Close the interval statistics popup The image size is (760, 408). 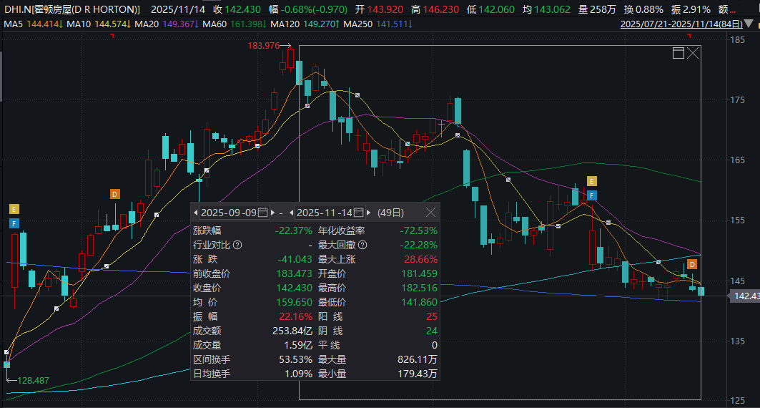coord(430,213)
